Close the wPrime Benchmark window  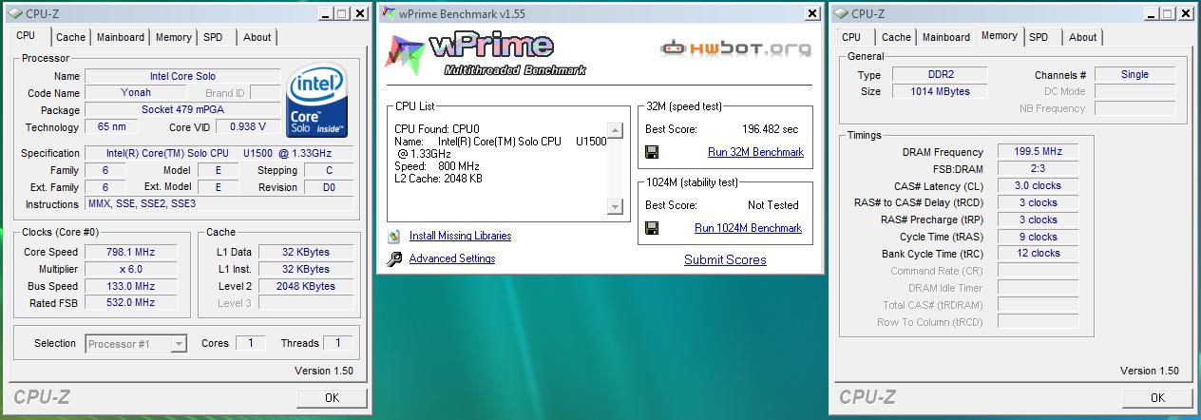coord(812,13)
